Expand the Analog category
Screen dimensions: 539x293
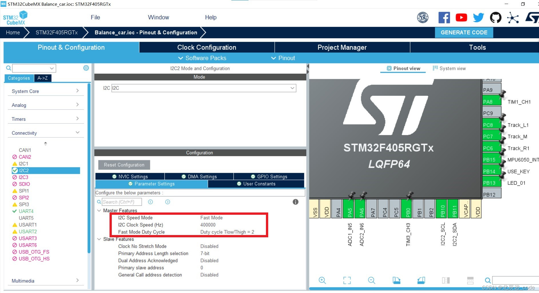click(x=45, y=105)
